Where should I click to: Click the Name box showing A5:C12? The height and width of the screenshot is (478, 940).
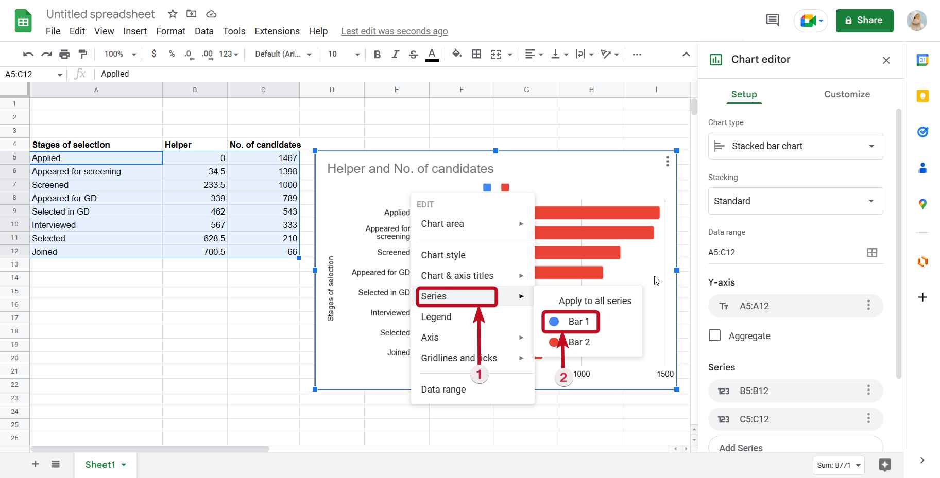[x=33, y=74]
